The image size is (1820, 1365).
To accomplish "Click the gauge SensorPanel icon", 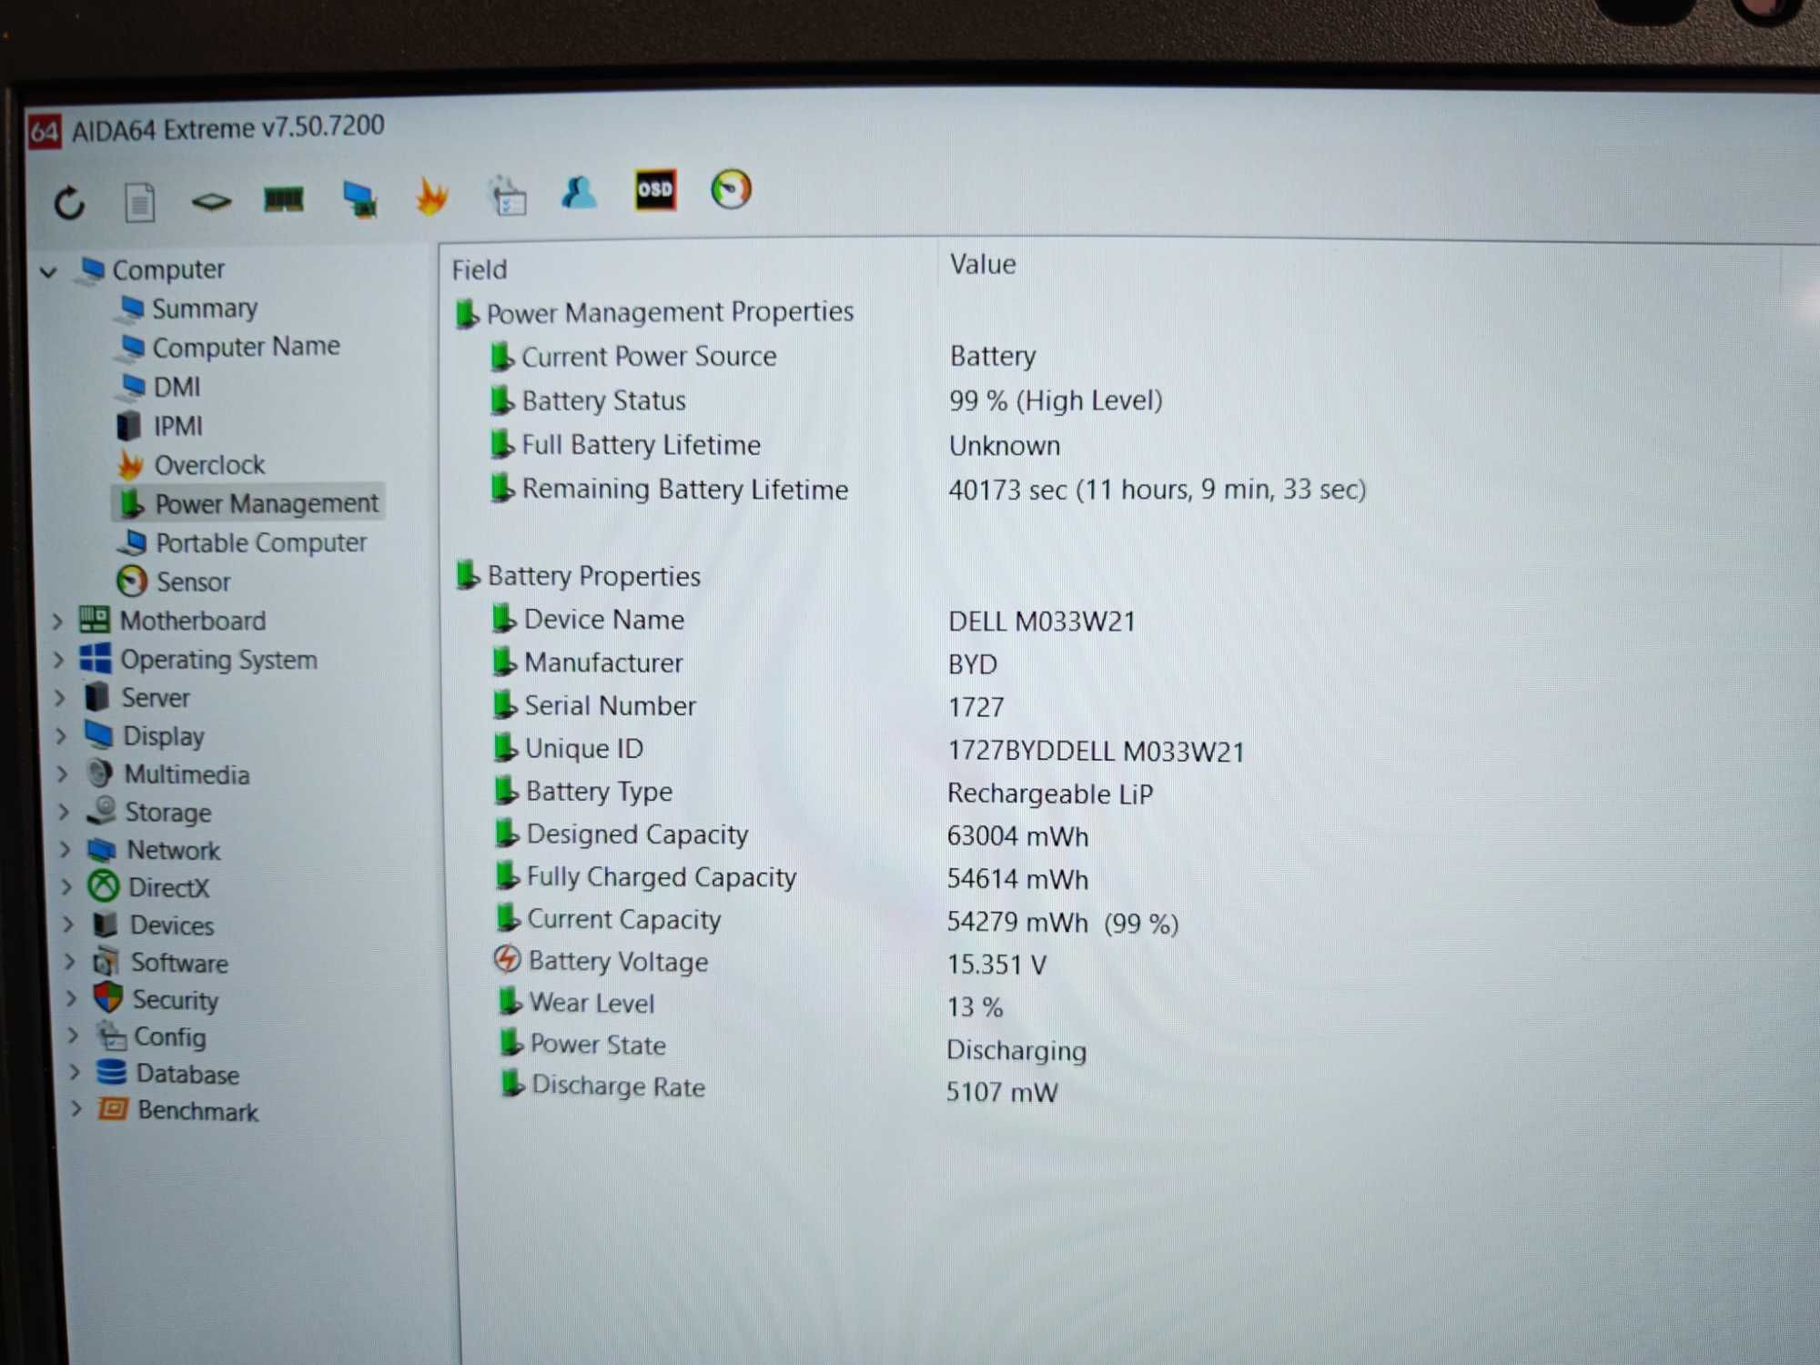I will click(x=731, y=189).
